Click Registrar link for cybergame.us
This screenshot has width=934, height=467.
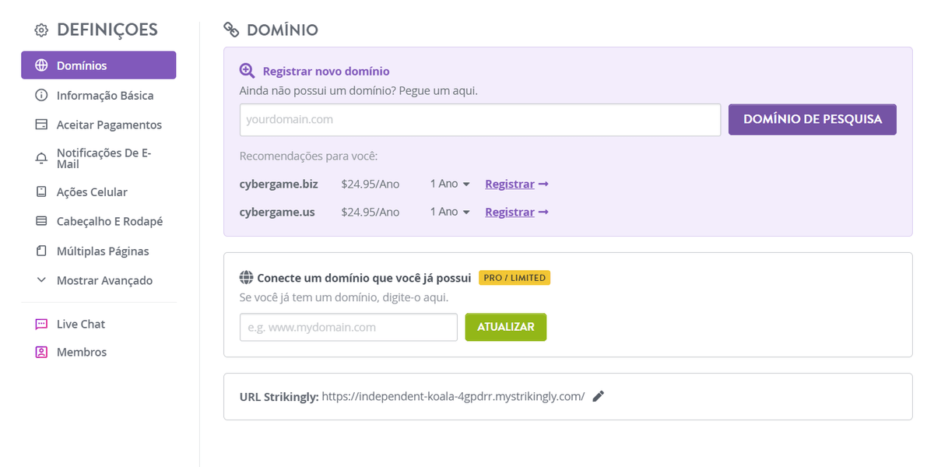pos(516,212)
